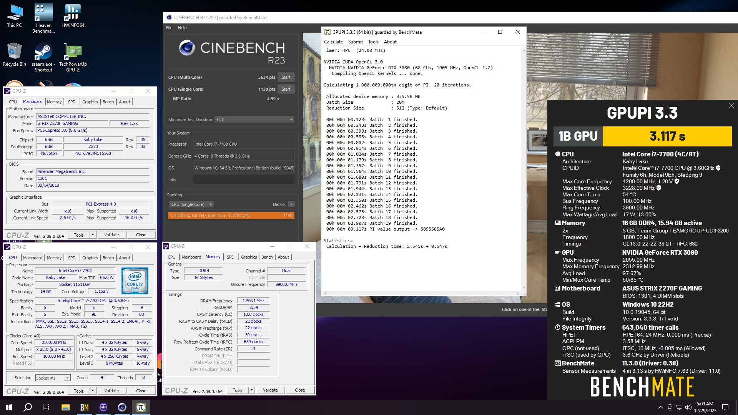Click Validate in Mainboard CPU-Z window

point(111,235)
